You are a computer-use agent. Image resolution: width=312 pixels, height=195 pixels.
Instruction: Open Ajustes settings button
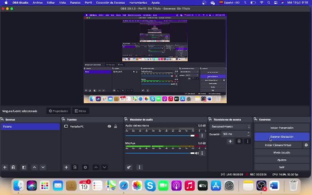282,160
